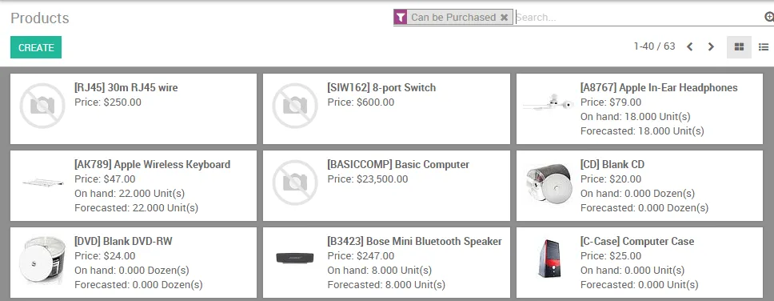Open the 30m RJ45 wire product

click(126, 88)
